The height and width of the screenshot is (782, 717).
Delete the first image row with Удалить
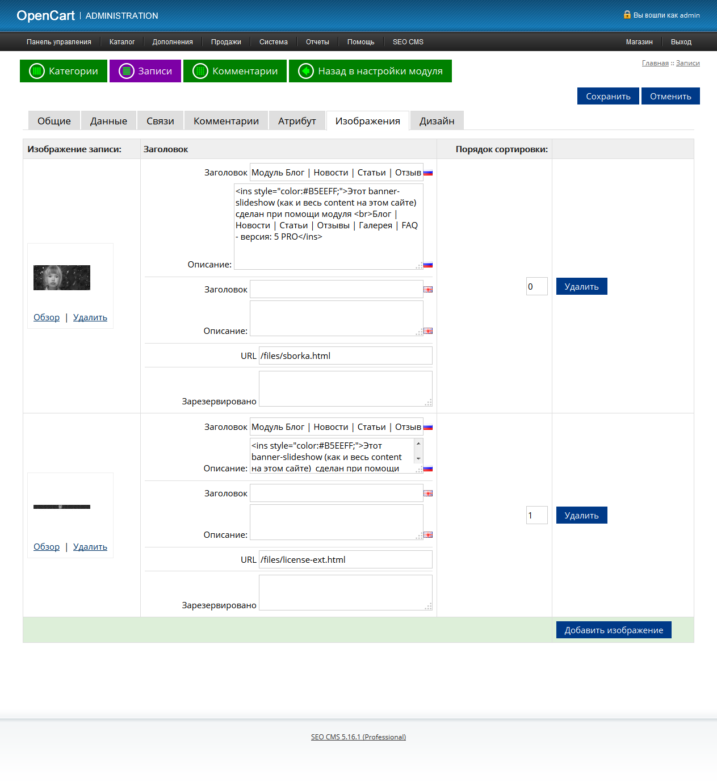pyautogui.click(x=582, y=286)
